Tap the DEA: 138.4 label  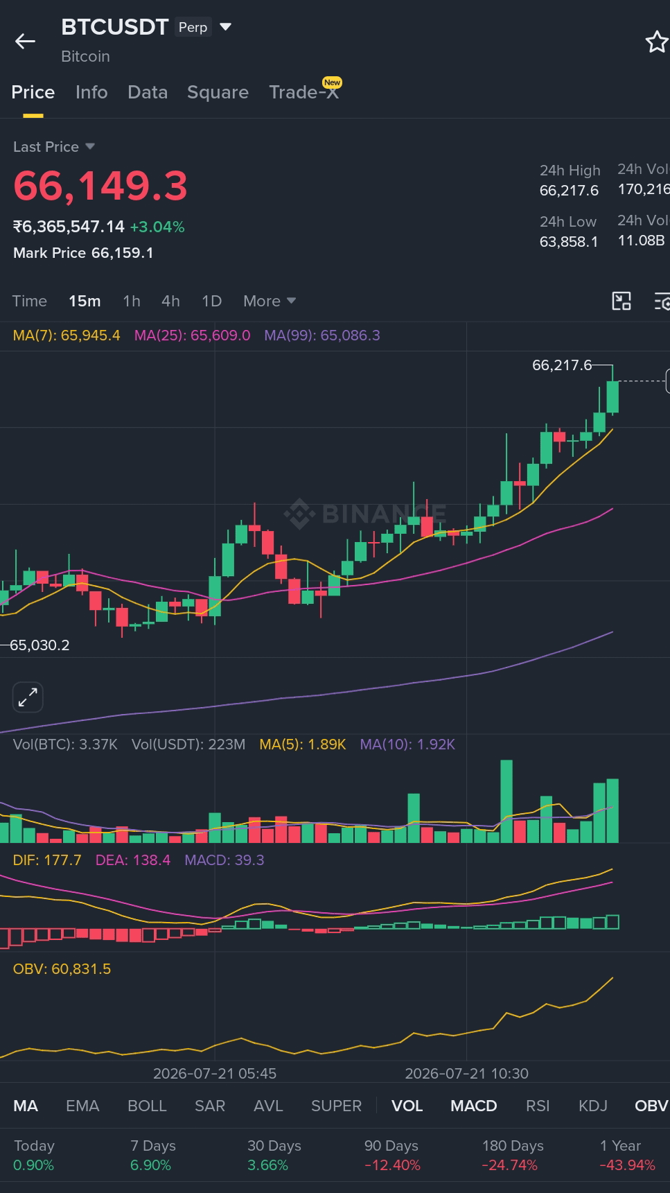tap(133, 860)
